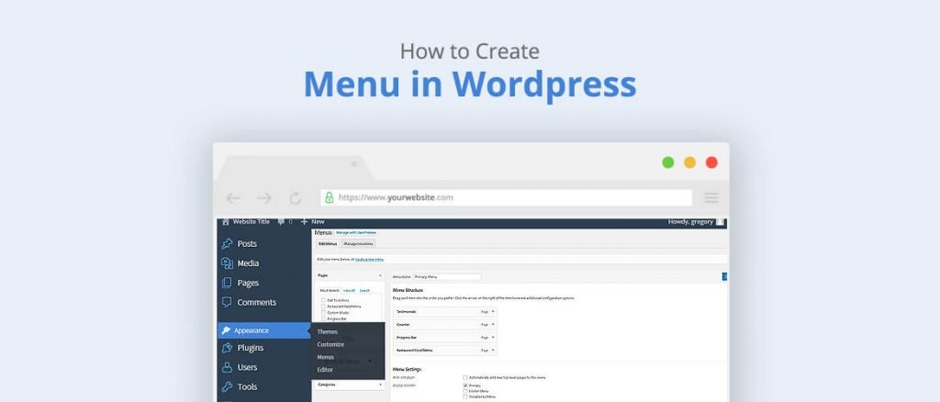Click the Comments speech bubble icon

click(x=228, y=302)
